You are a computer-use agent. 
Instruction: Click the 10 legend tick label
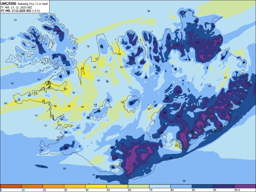(x=23, y=190)
